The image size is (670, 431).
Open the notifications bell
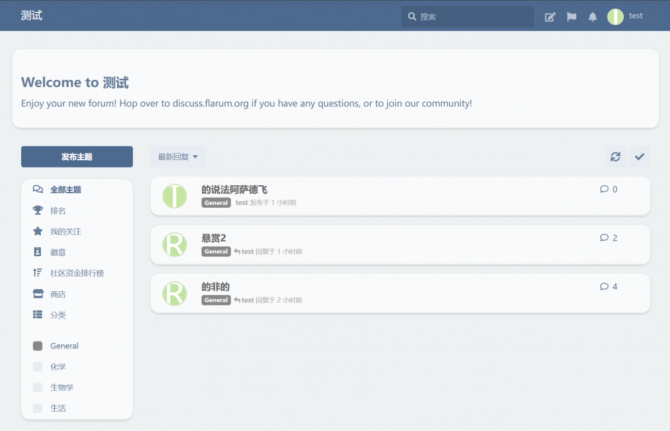click(x=592, y=17)
